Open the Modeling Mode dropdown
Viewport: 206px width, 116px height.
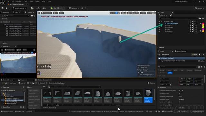[x=19, y=8]
